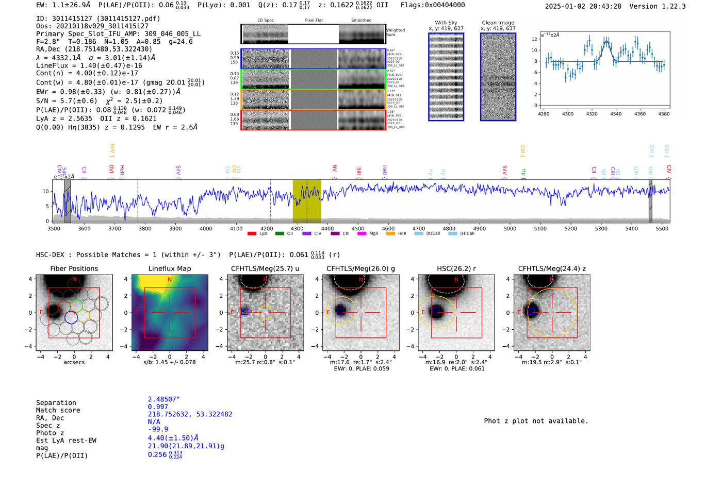
Task: Click the gray shaded band near 5460Å
Action: click(x=650, y=201)
